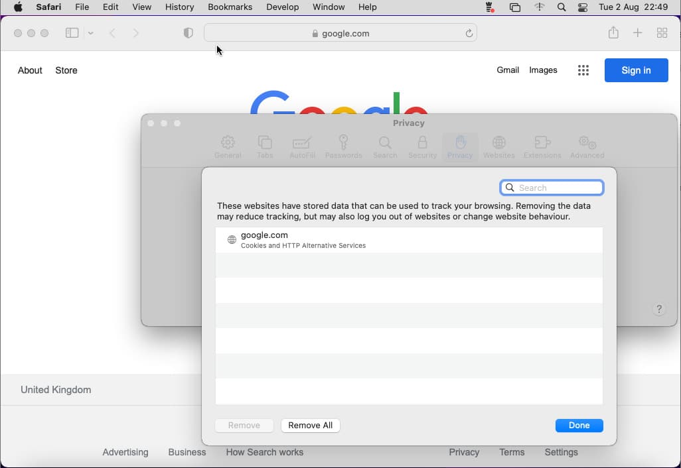The image size is (681, 468).
Task: Switch to the Security preferences tab
Action: click(422, 147)
